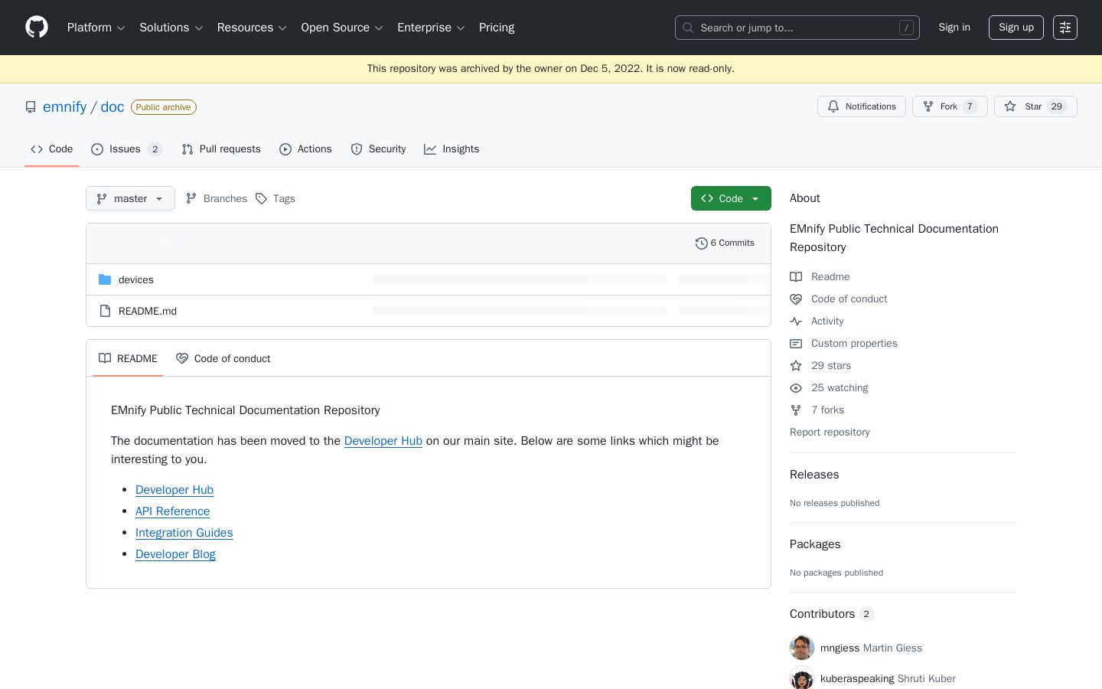The height and width of the screenshot is (689, 1102).
Task: Click the Sign up button
Action: (x=1016, y=28)
